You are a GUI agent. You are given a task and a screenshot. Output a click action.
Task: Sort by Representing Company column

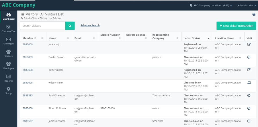(165, 36)
